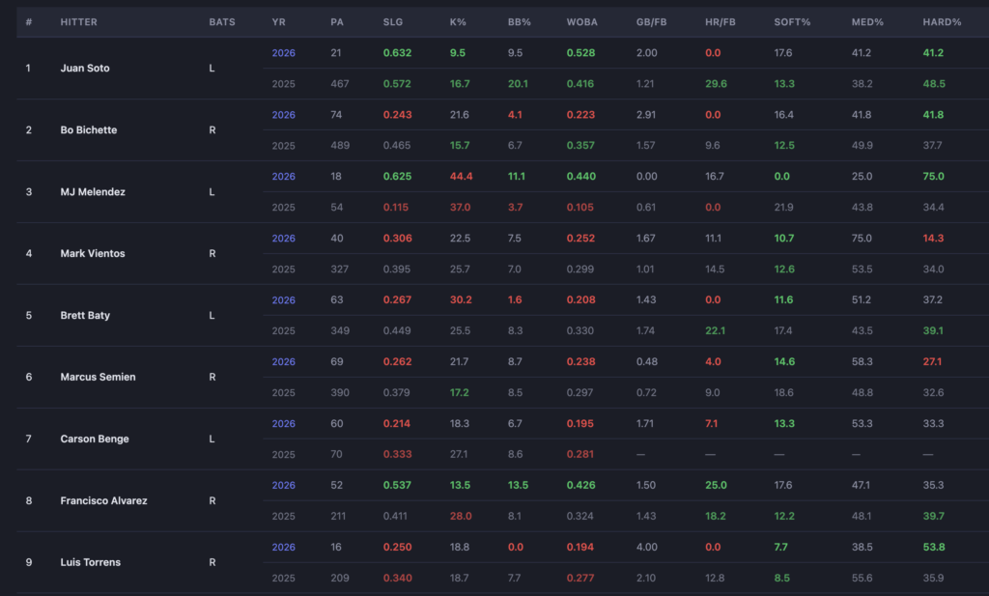Image resolution: width=989 pixels, height=596 pixels.
Task: Click Luis Torrens's 2025 SOFT% value 8.5
Action: click(x=782, y=579)
